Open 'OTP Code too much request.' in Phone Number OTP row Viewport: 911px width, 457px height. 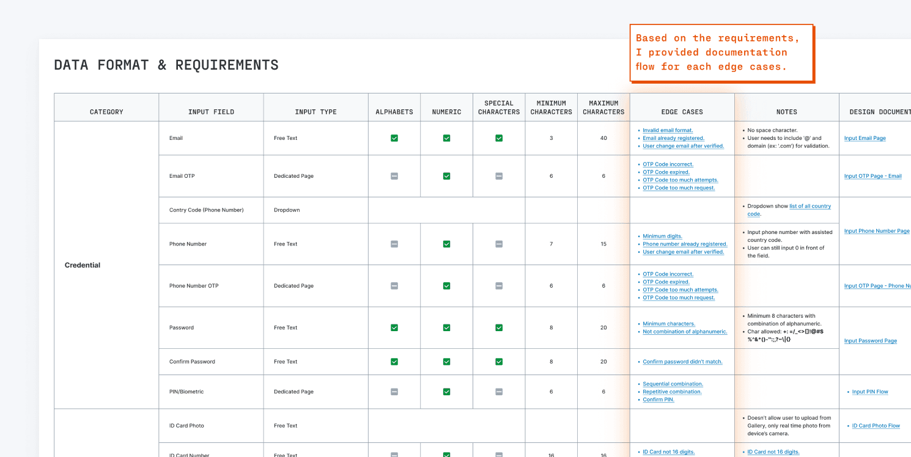coord(679,298)
